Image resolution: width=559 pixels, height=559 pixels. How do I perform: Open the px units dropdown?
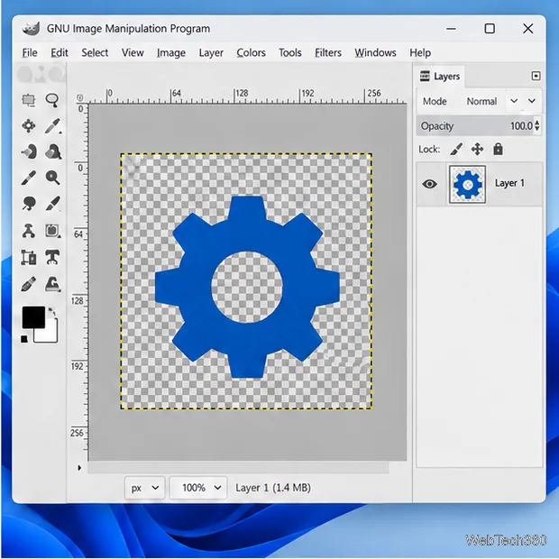pyautogui.click(x=145, y=488)
